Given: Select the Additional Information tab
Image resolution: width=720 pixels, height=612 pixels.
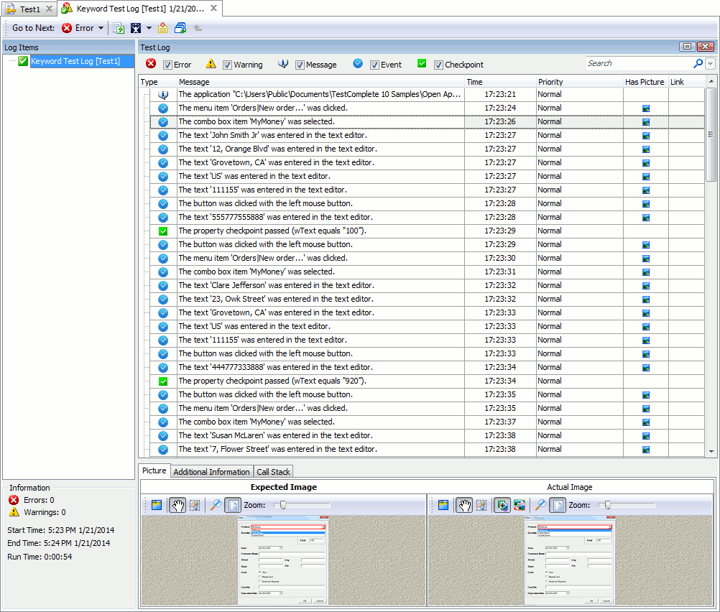Looking at the screenshot, I should pos(211,471).
